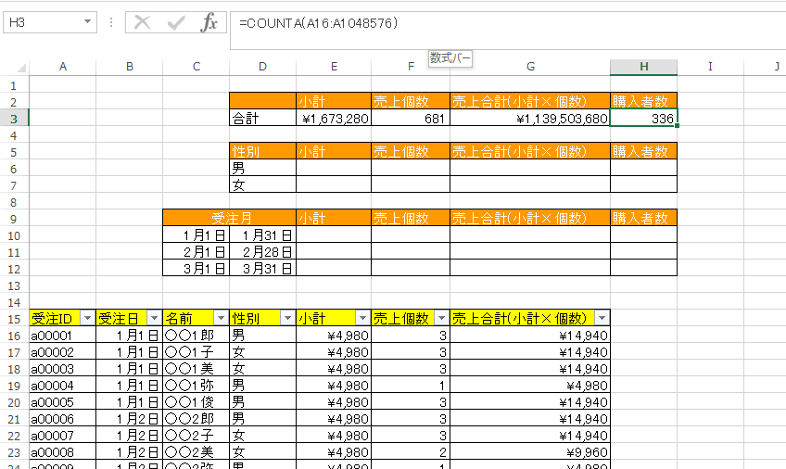This screenshot has height=469, width=786.
Task: Open the Name Box dropdown arrow
Action: pyautogui.click(x=87, y=23)
